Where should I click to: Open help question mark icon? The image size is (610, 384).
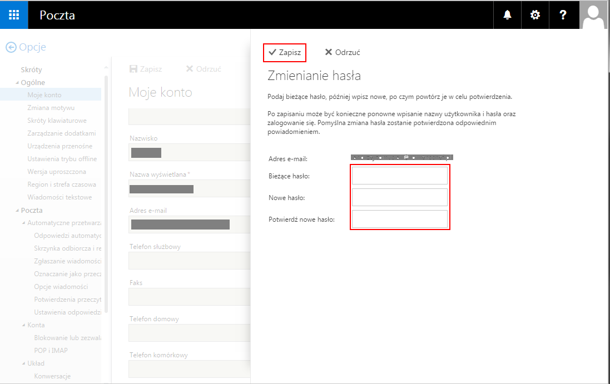563,15
